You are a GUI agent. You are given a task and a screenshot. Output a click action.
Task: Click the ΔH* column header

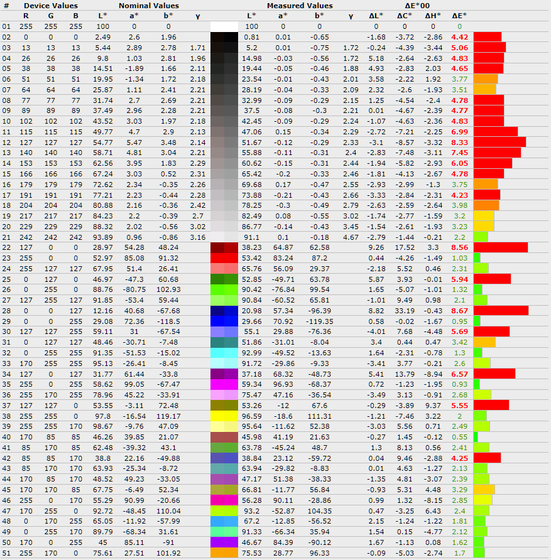click(433, 16)
